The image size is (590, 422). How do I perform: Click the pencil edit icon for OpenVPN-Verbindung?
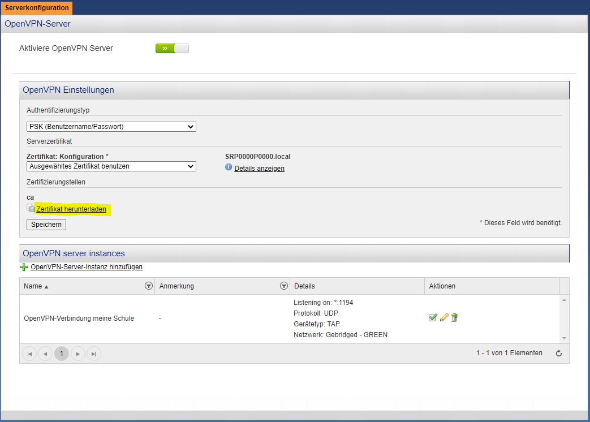pyautogui.click(x=444, y=318)
